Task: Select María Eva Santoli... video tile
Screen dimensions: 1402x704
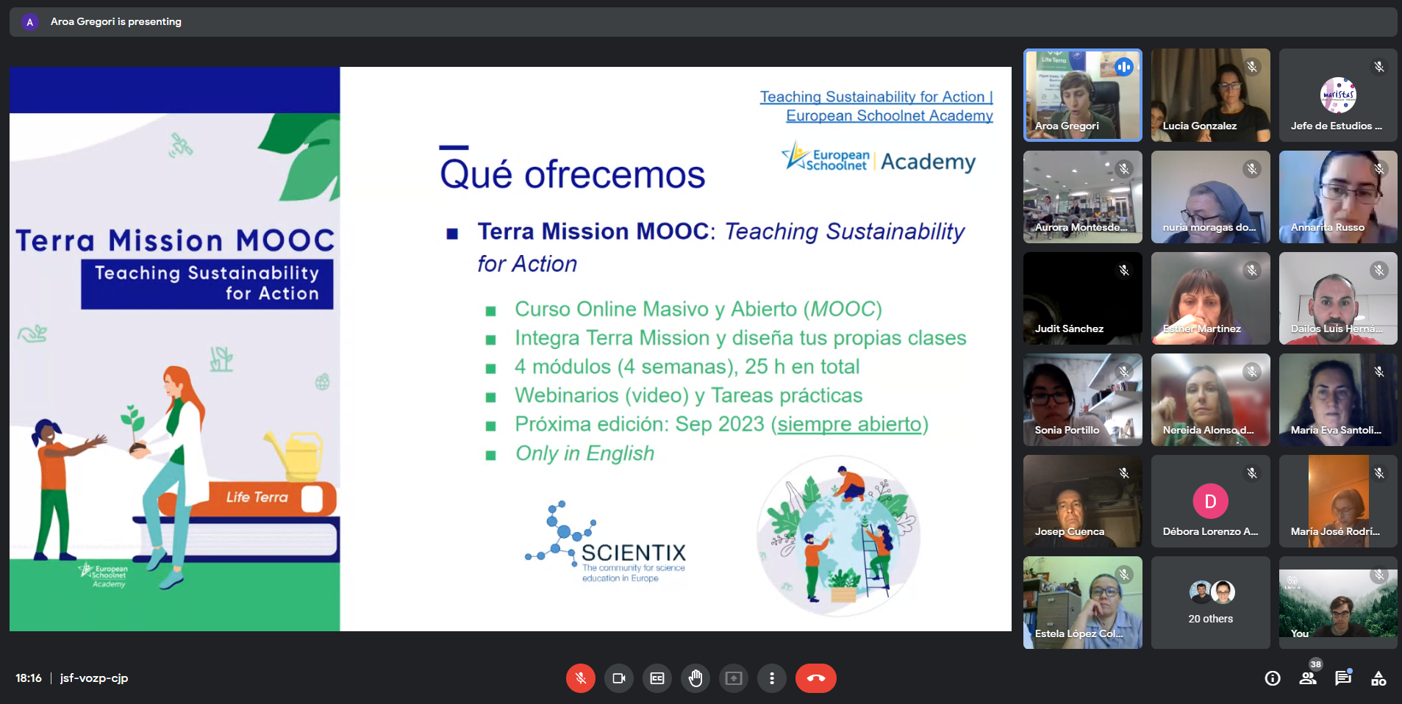Action: pos(1338,400)
